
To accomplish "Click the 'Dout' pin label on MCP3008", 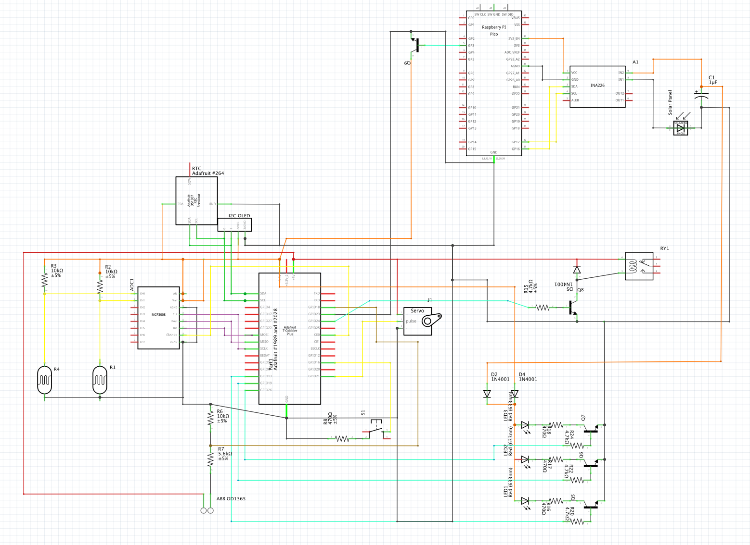I will [174, 321].
